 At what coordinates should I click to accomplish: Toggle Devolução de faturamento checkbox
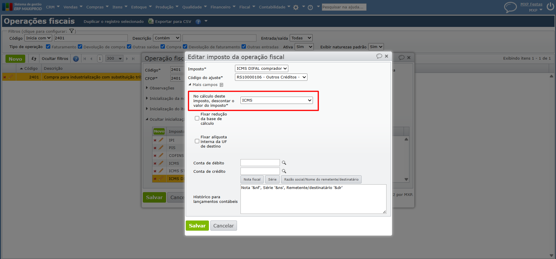tap(185, 47)
